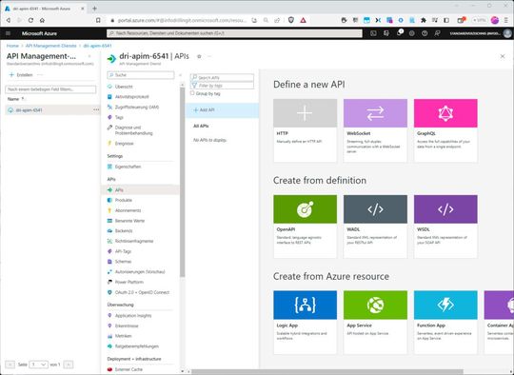Focus the filter field above Name column

[x=50, y=89]
